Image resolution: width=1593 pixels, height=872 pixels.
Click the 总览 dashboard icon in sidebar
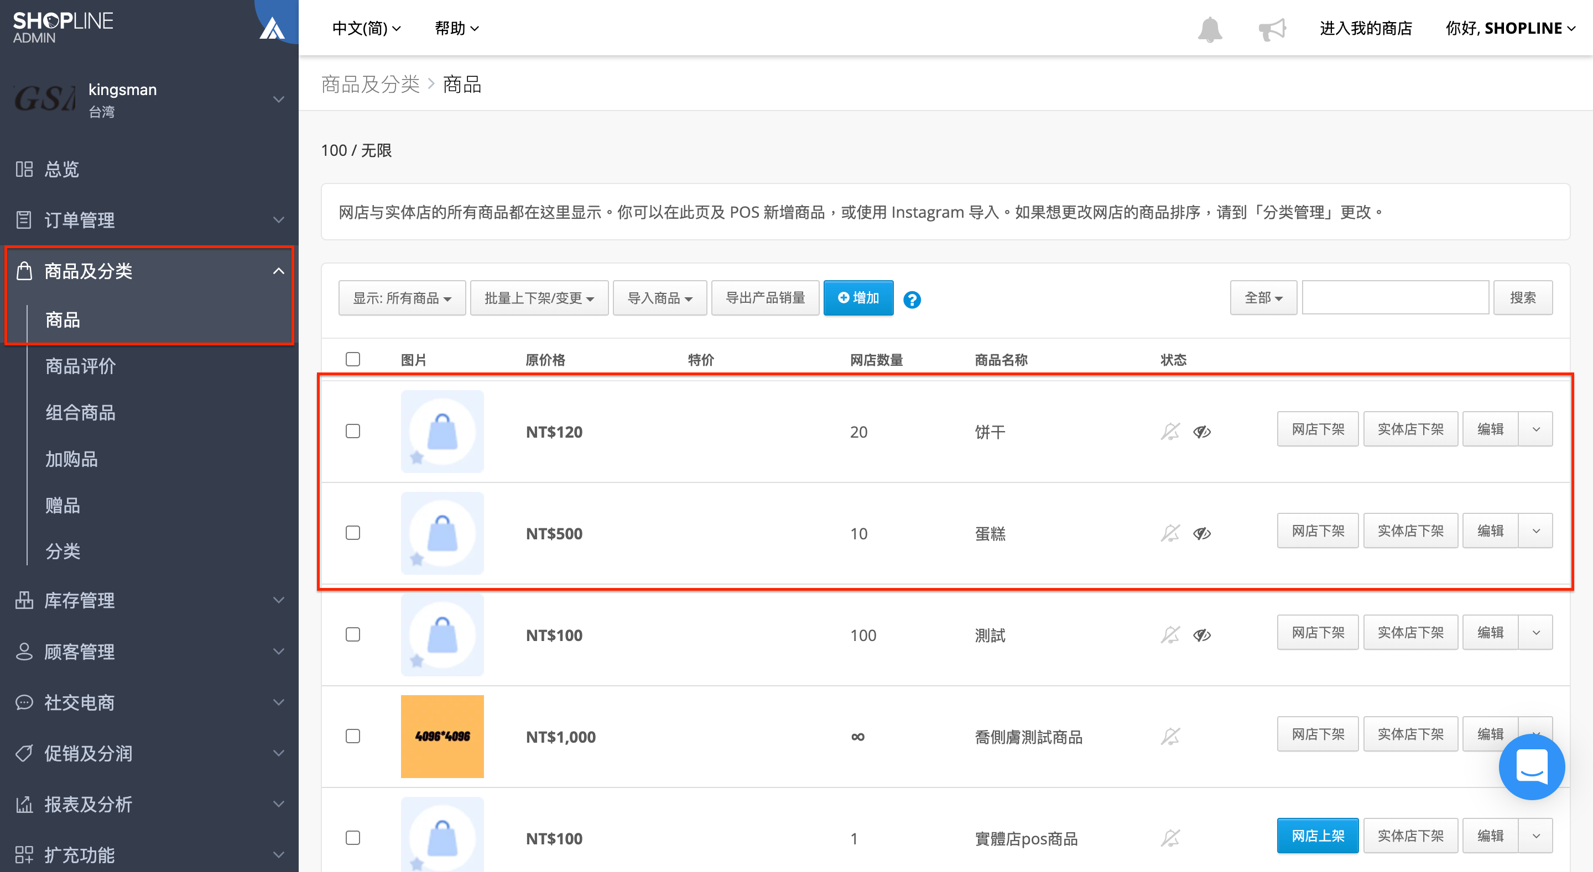(x=24, y=169)
